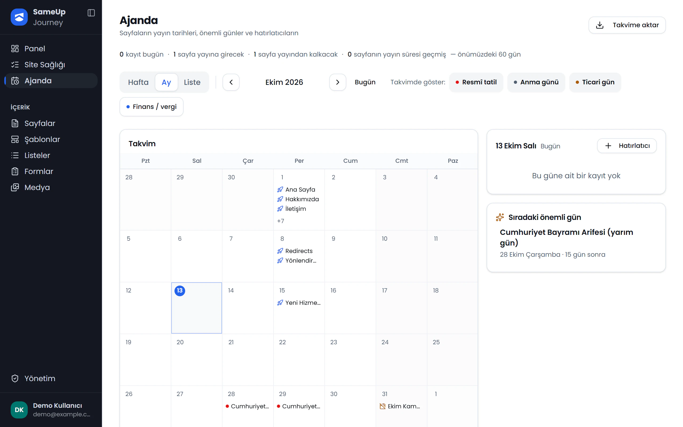
Task: Collapse sidebar using panel toggle icon
Action: (91, 13)
